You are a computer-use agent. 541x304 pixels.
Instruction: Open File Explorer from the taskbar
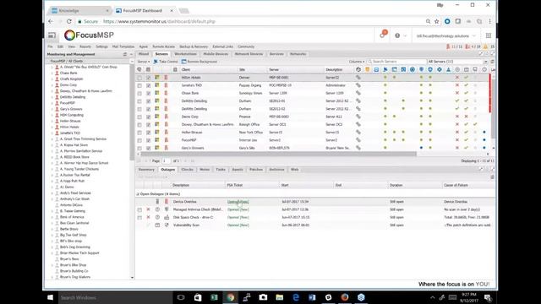(280, 297)
